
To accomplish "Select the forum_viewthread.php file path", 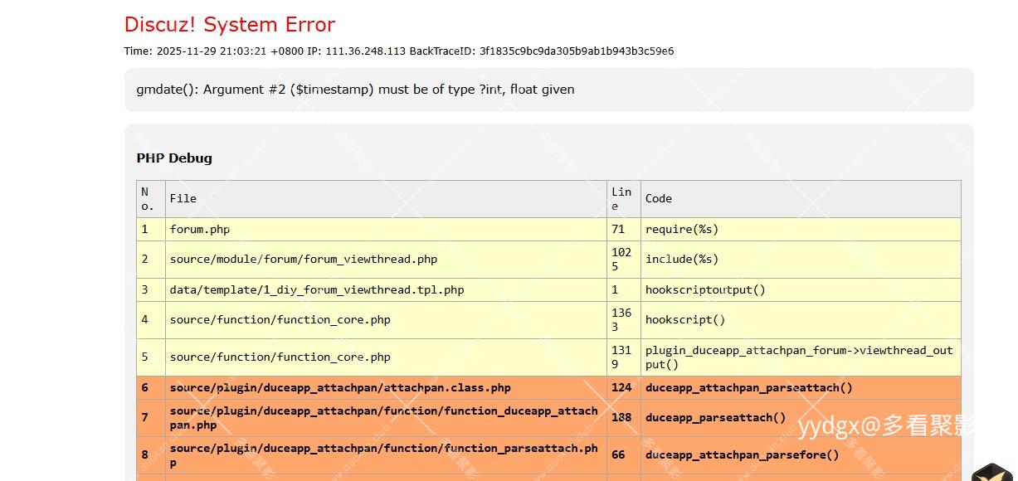I will (303, 260).
